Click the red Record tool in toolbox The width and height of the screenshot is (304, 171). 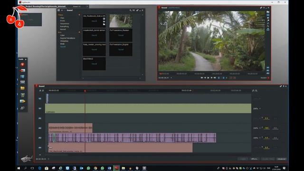(x=22, y=65)
